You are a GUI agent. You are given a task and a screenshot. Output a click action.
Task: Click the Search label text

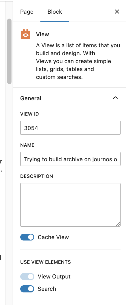(47, 289)
